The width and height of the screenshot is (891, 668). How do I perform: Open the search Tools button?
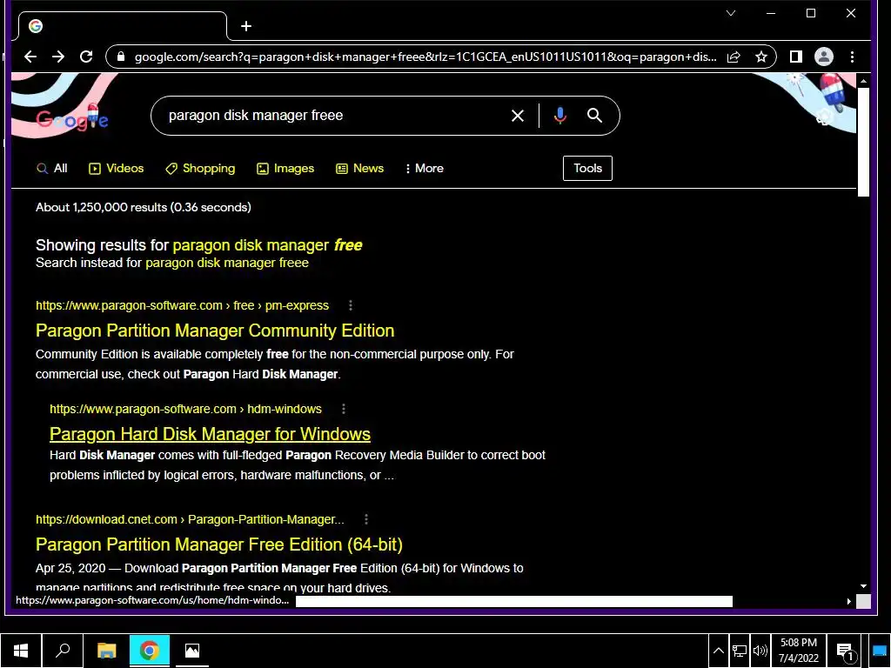pyautogui.click(x=587, y=168)
